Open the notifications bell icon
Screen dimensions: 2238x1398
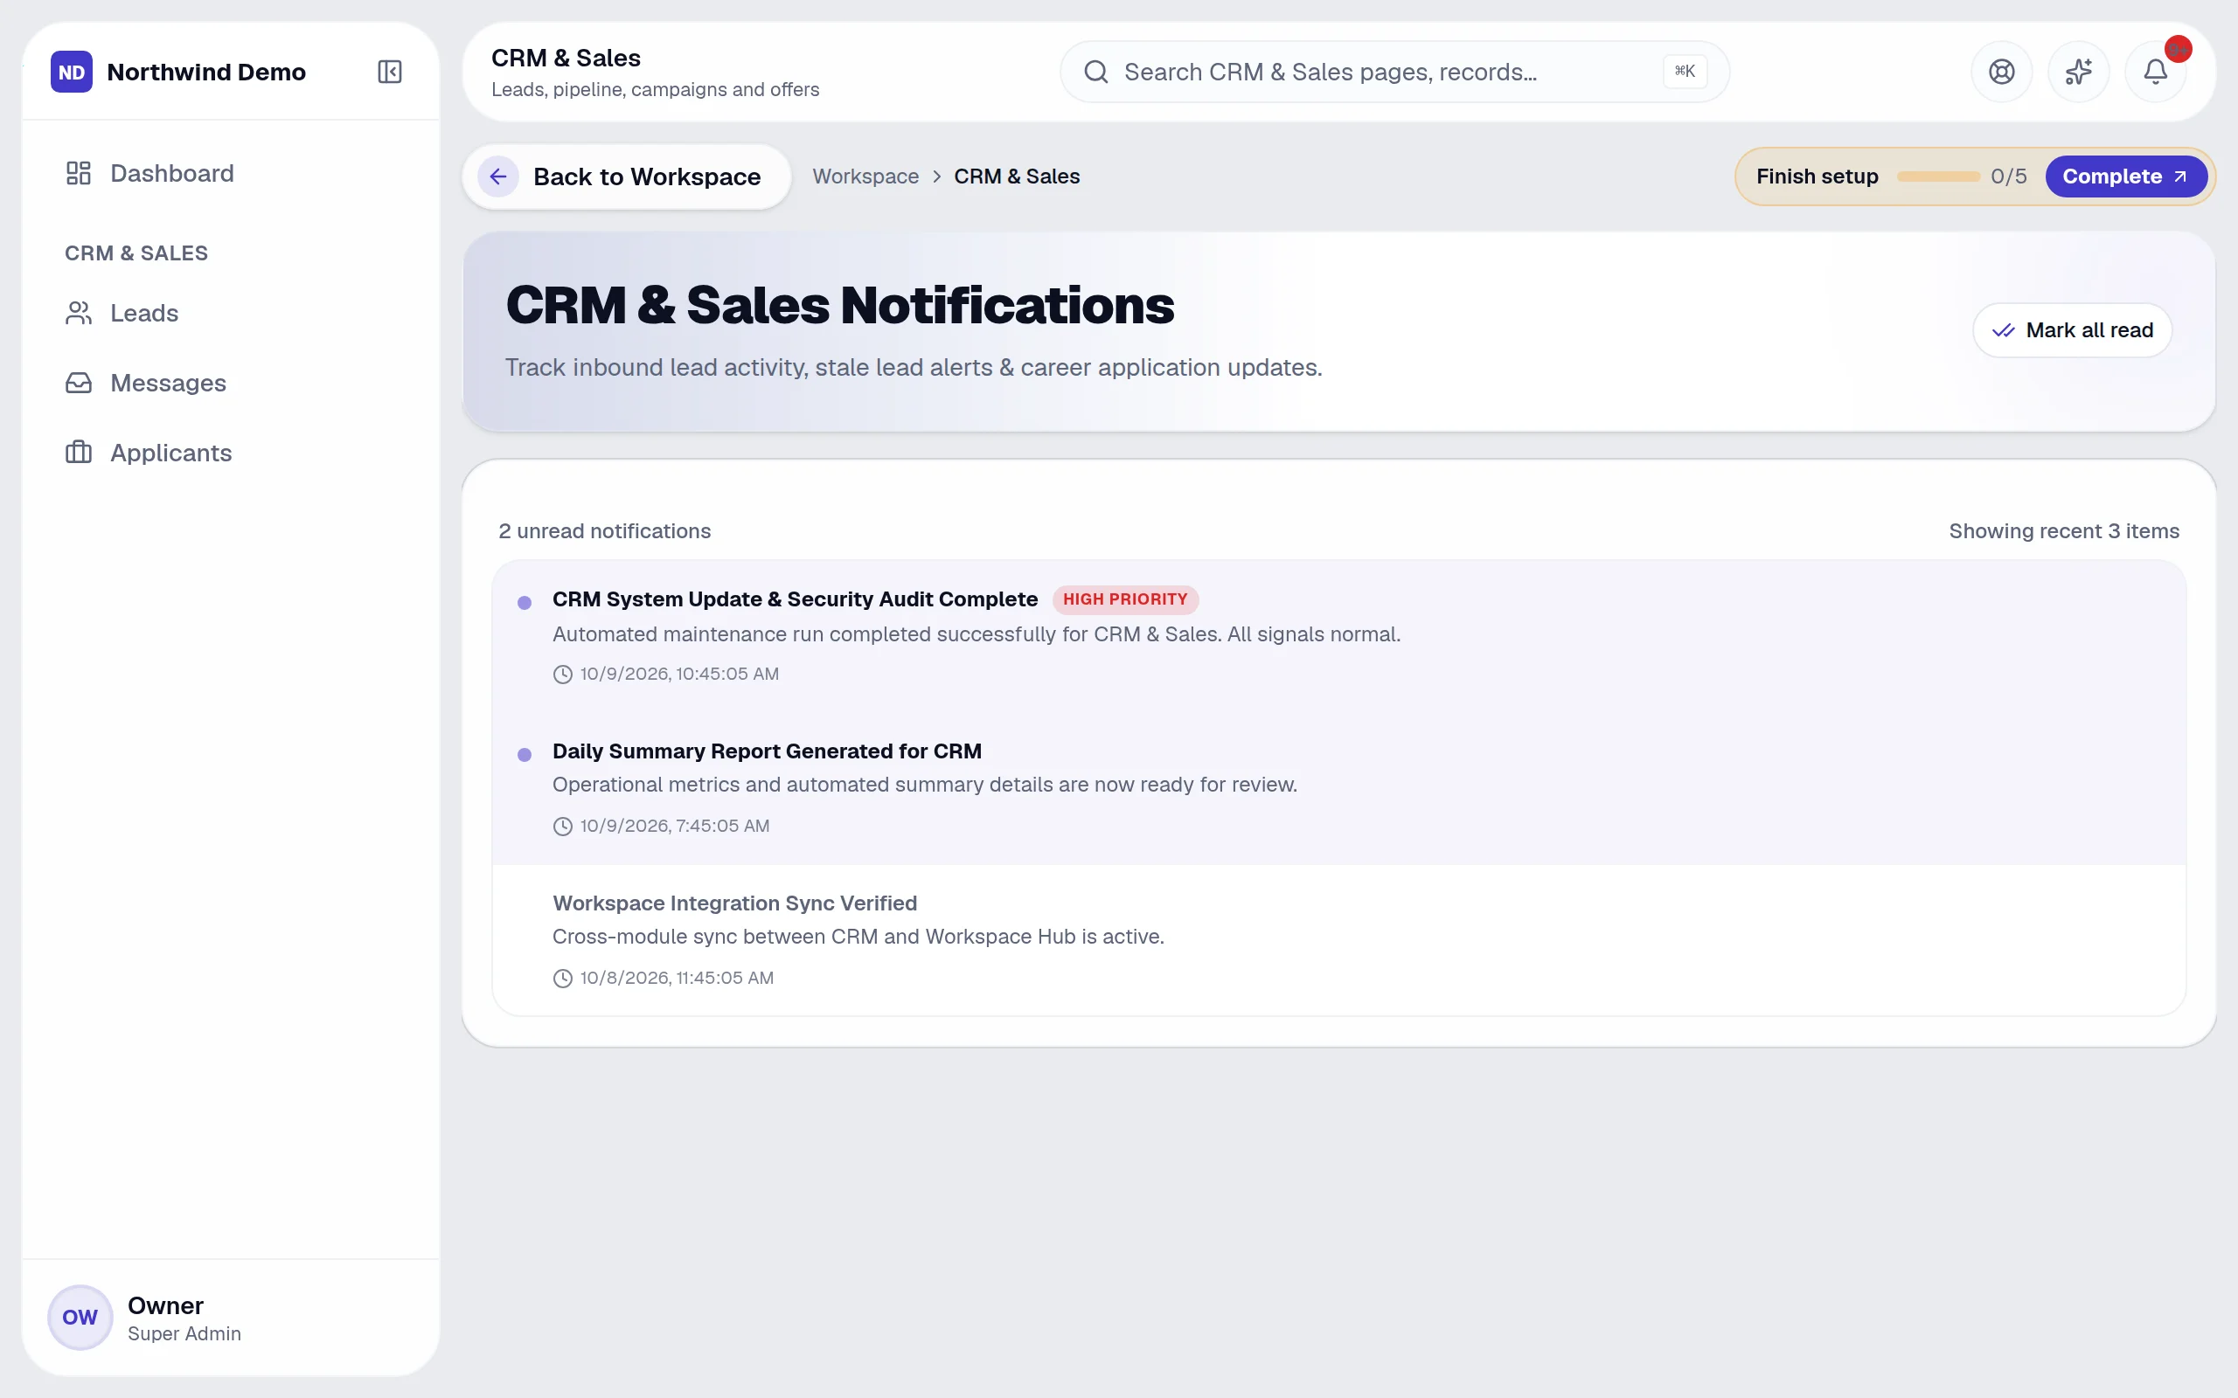2155,71
